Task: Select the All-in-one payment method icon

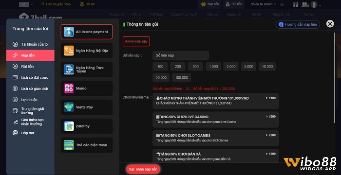Action: pos(69,32)
